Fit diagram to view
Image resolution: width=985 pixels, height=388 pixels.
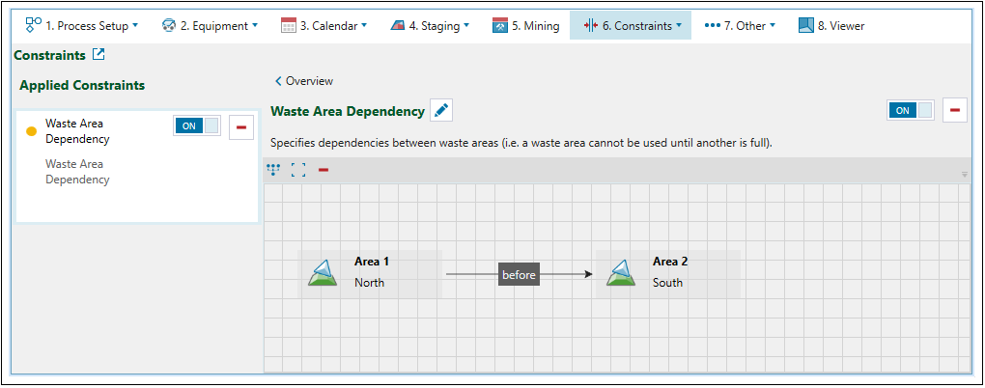tap(298, 170)
